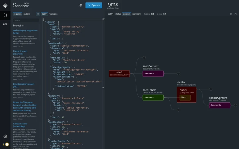This screenshot has height=149, width=239.
Task: Open results diagram tab
Action: (x=126, y=14)
